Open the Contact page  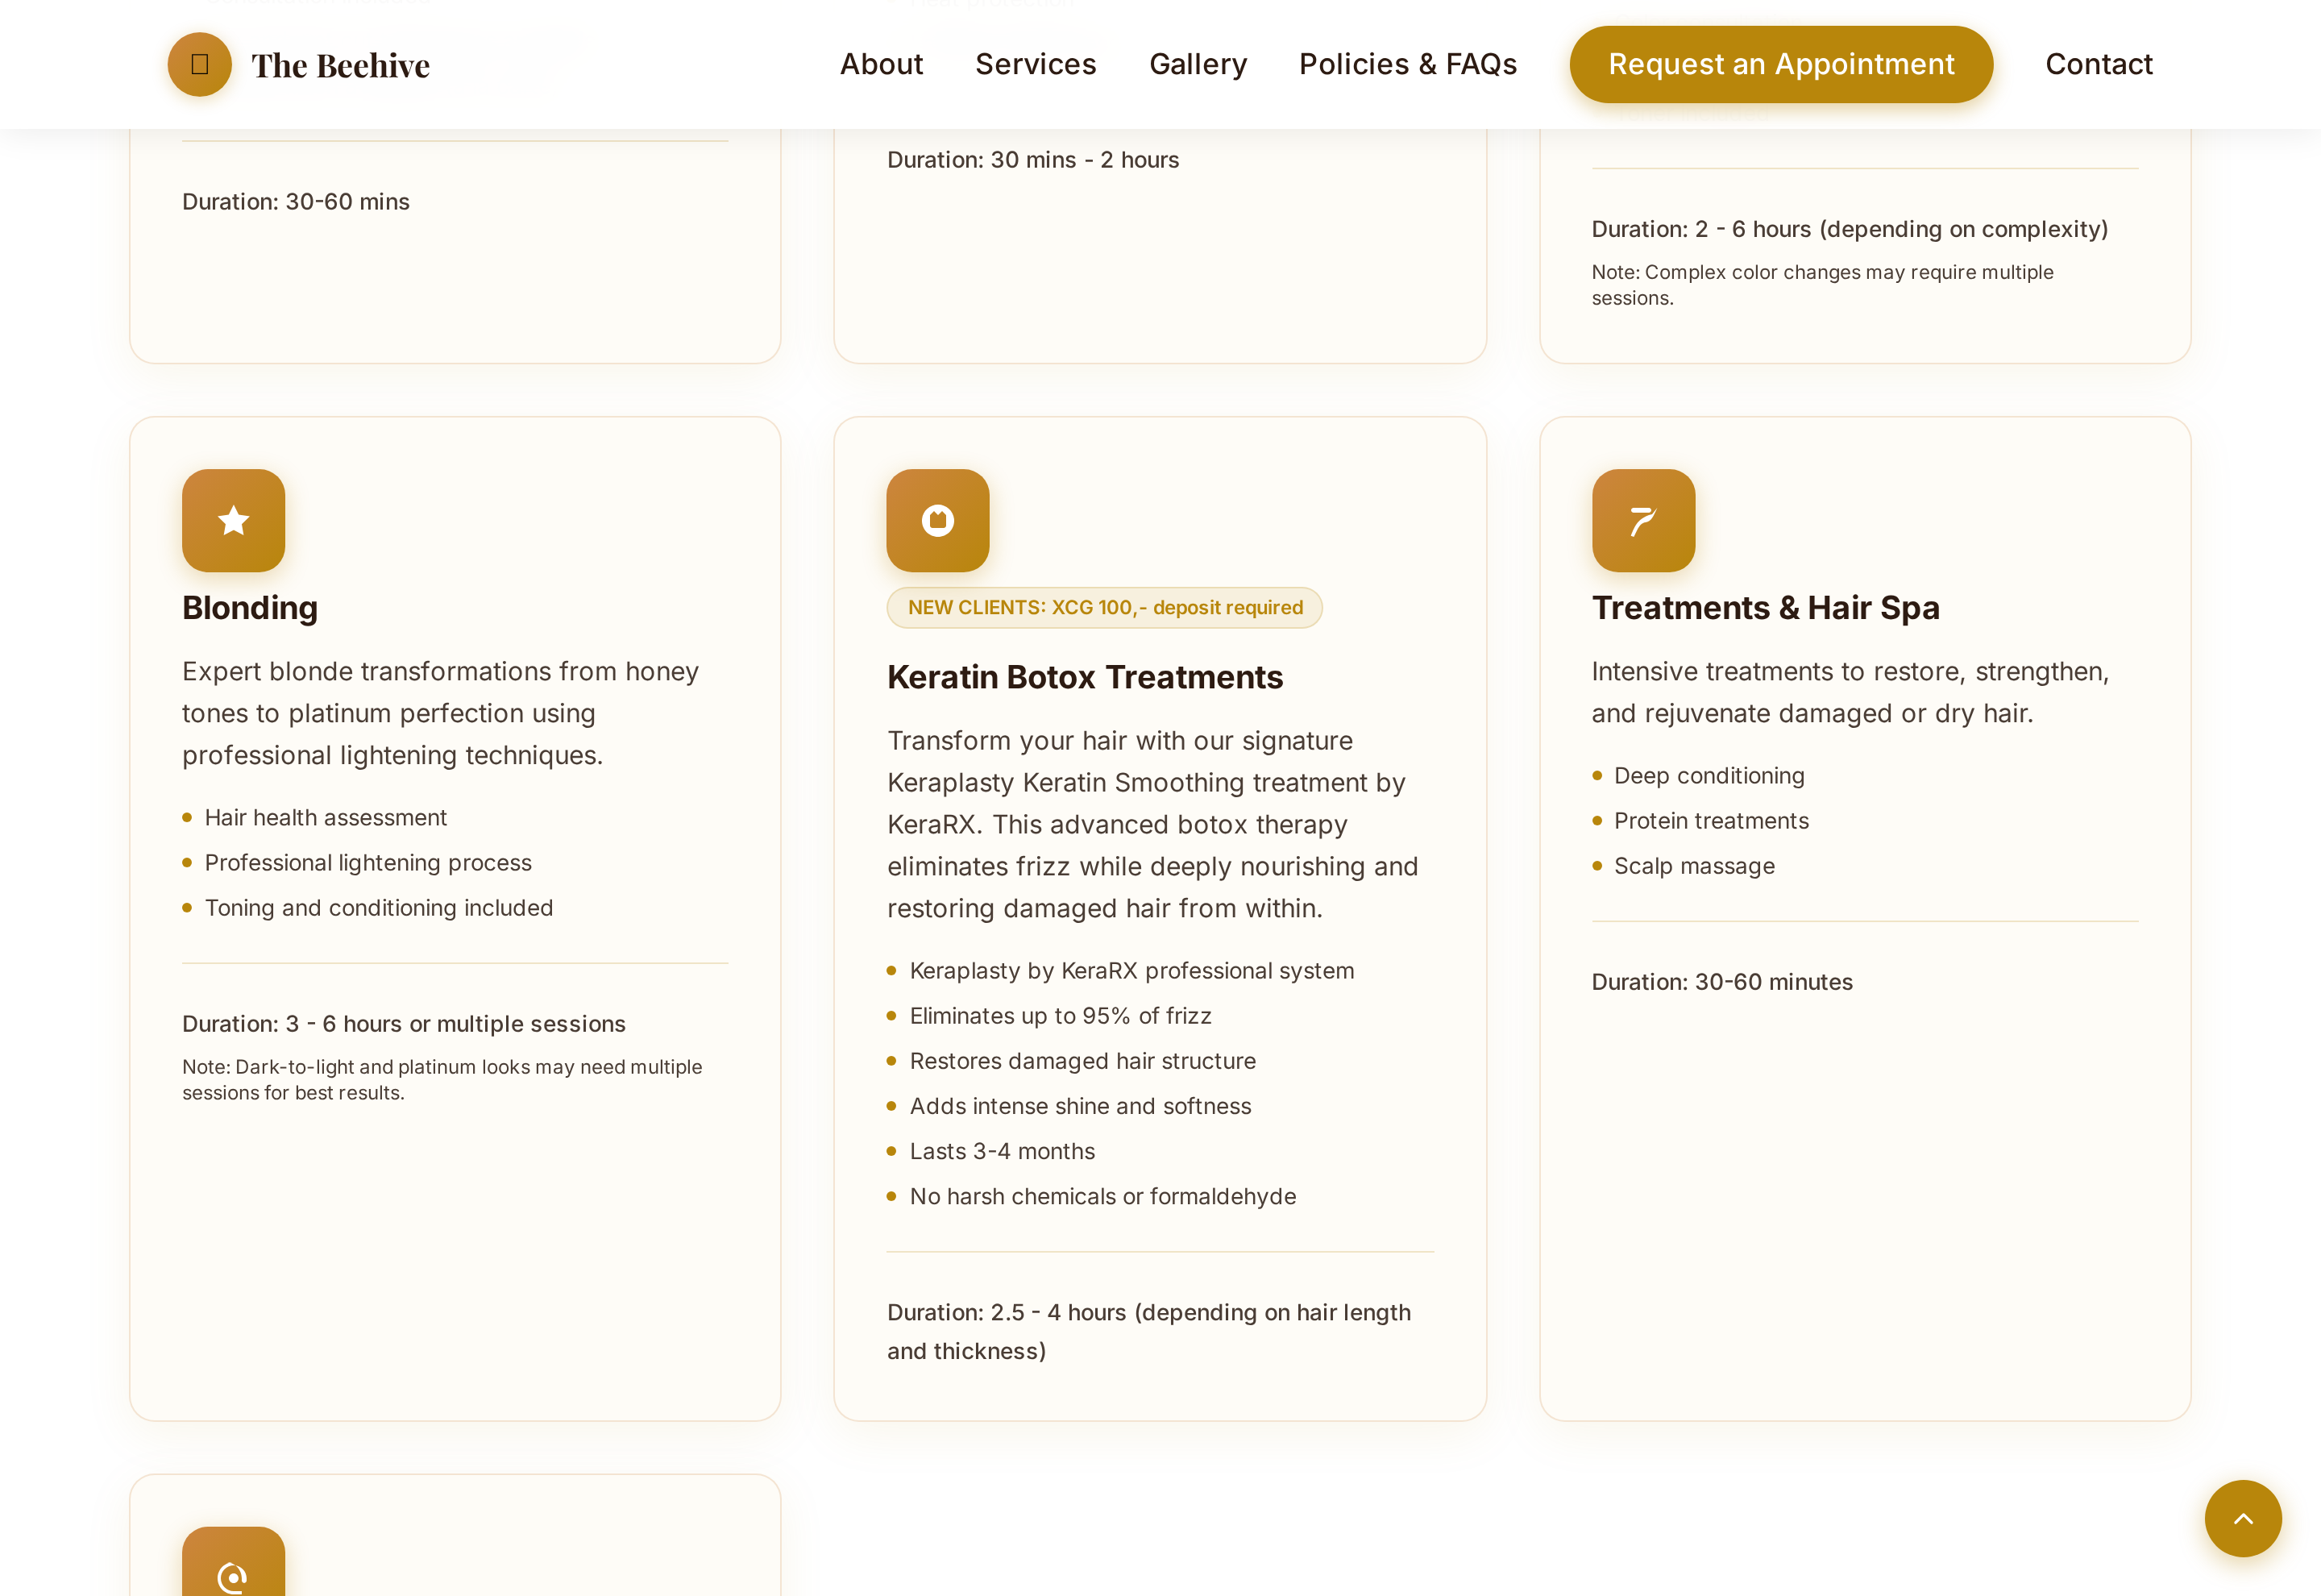tap(2098, 64)
